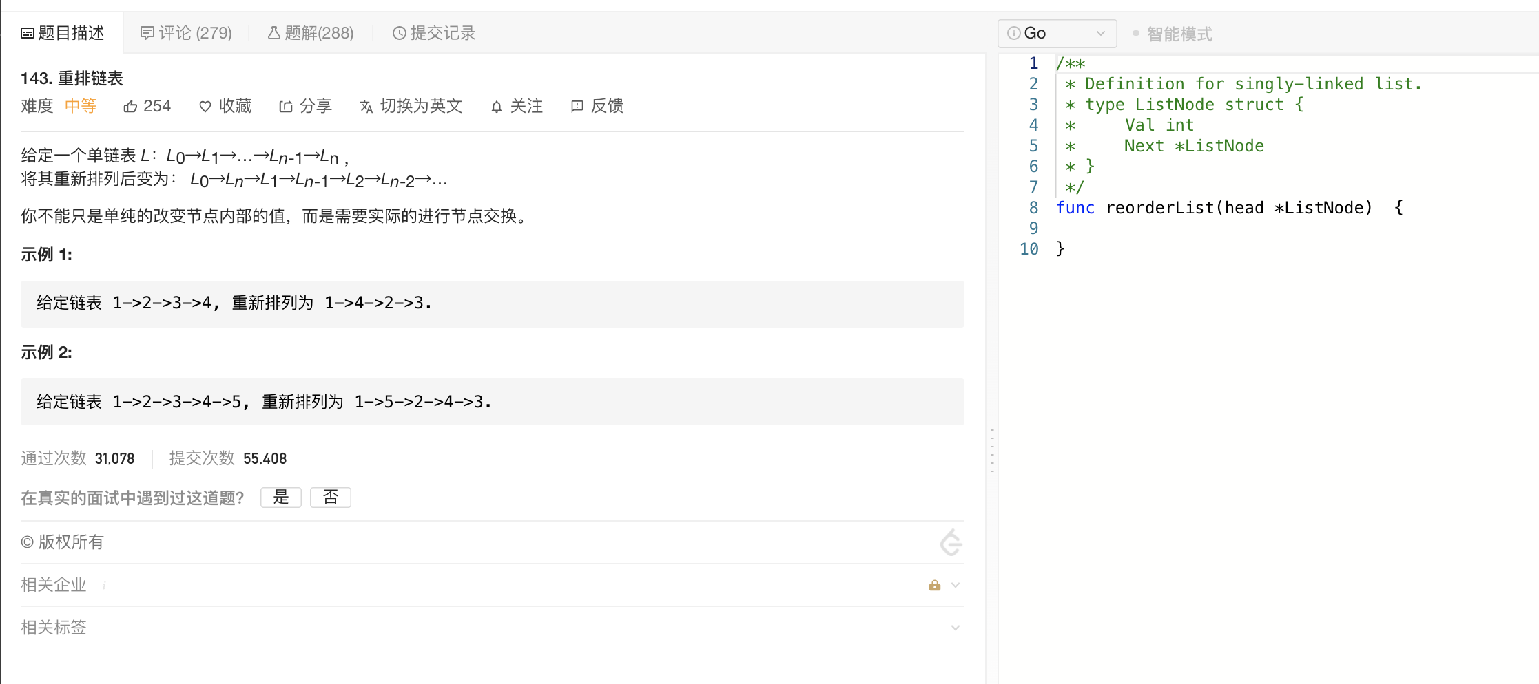Viewport: 1539px width, 684px height.
Task: Click the LeetCode logo near copyright
Action: coord(951,543)
